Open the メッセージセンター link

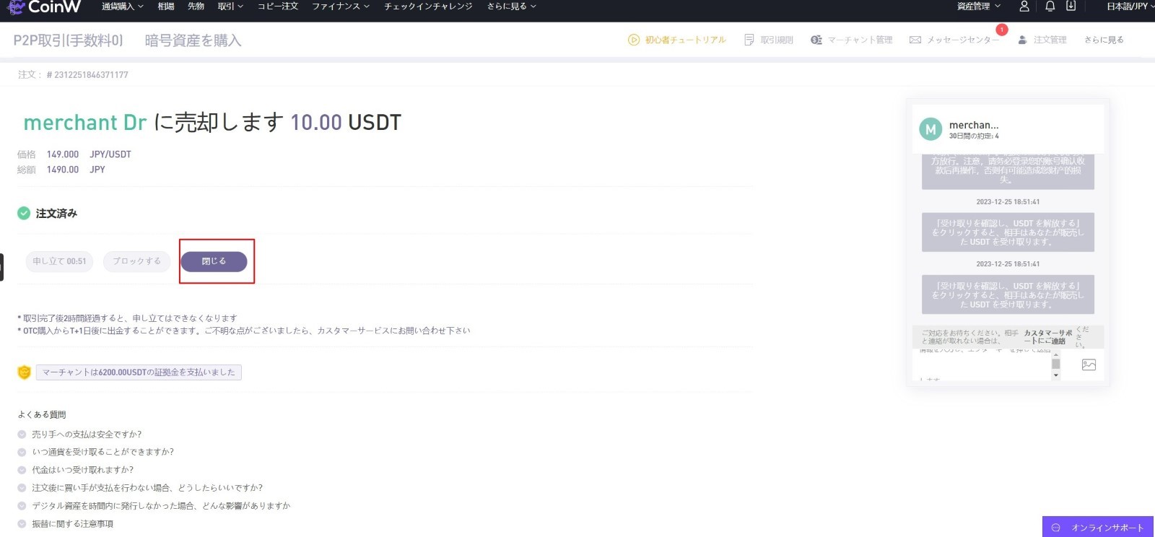[x=963, y=40]
